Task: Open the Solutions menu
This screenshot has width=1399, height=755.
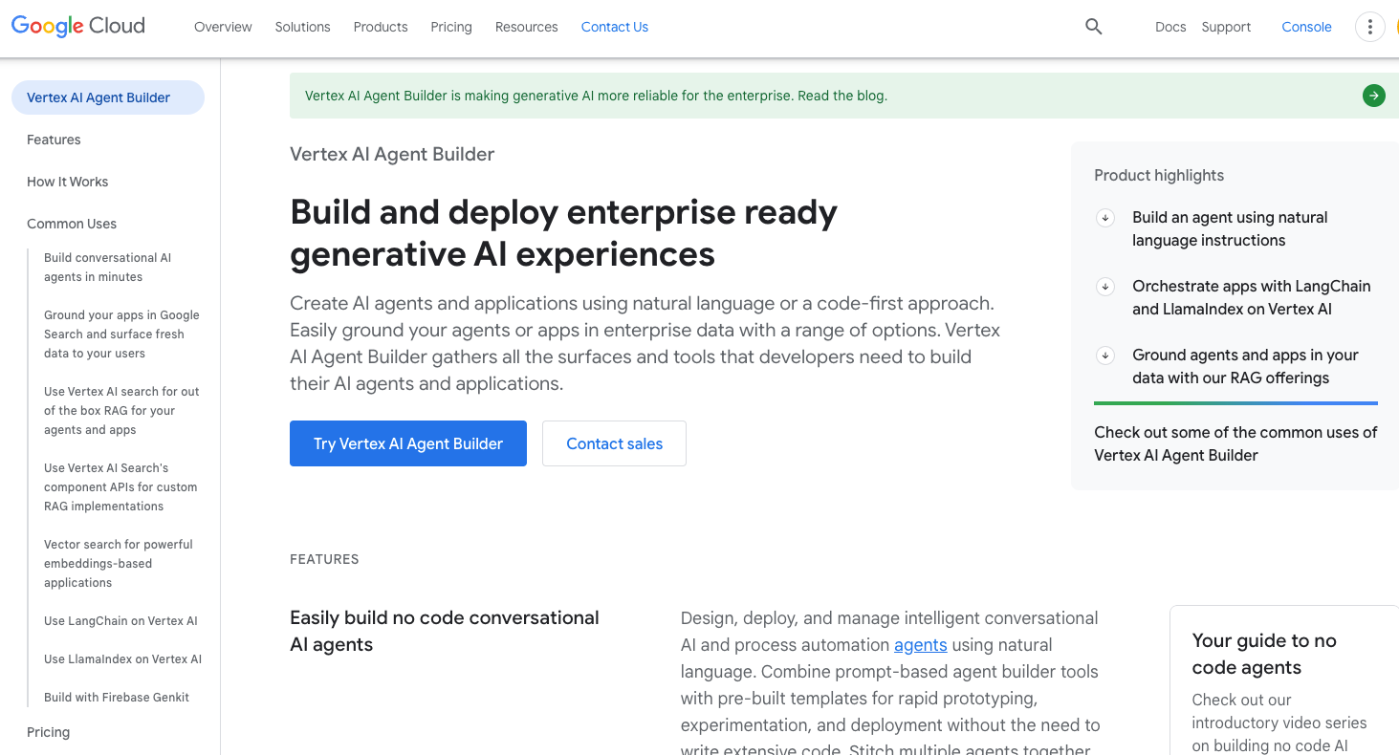Action: tap(302, 27)
